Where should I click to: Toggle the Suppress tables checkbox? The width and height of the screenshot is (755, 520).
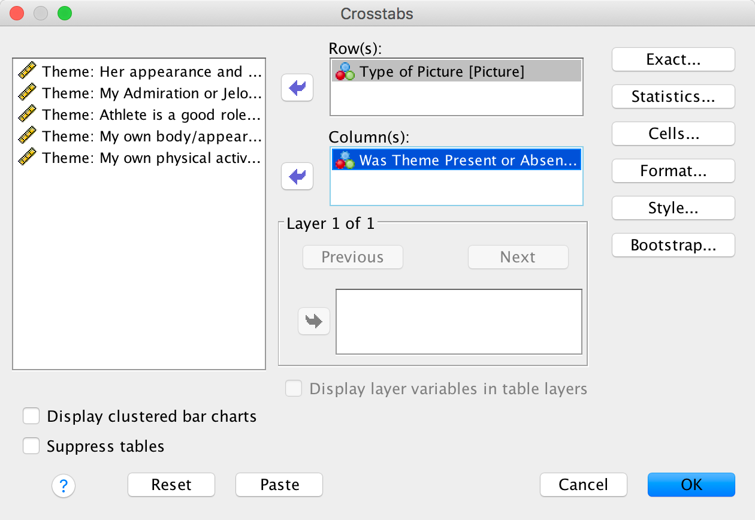(x=31, y=446)
